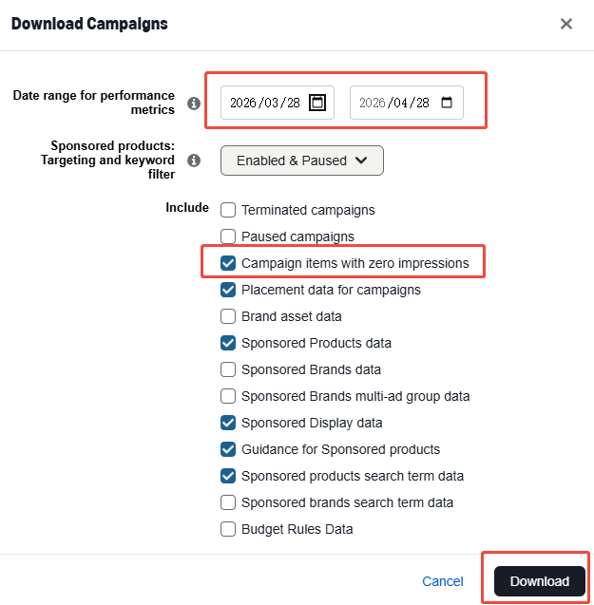Enable Brand asset data checkbox
Screen dimensions: 594x605
click(x=228, y=316)
